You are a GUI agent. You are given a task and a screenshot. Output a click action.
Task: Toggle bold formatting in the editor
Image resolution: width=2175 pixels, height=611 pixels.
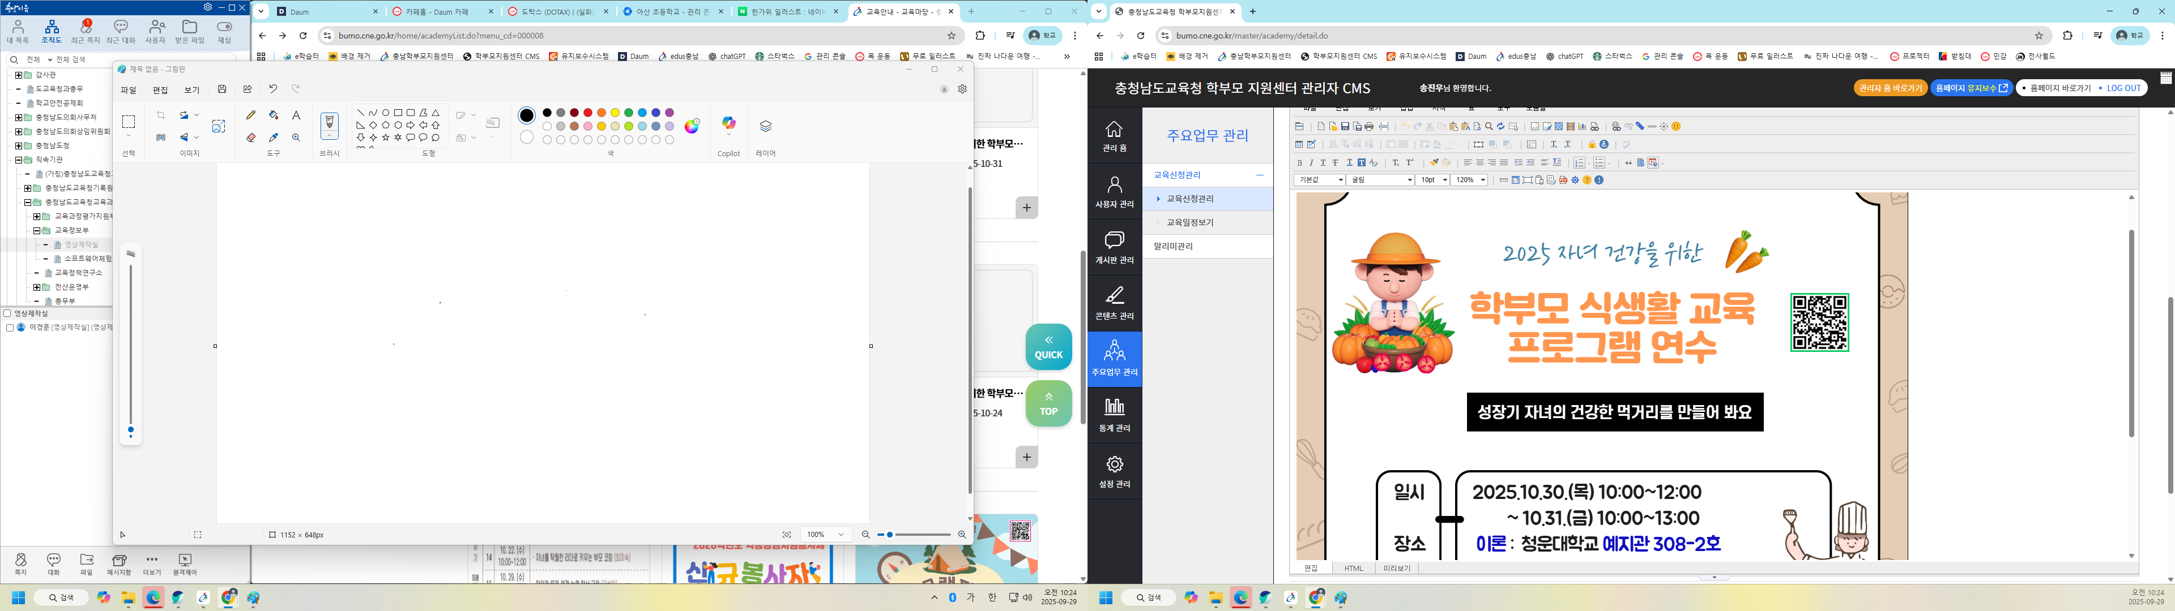(x=1299, y=163)
